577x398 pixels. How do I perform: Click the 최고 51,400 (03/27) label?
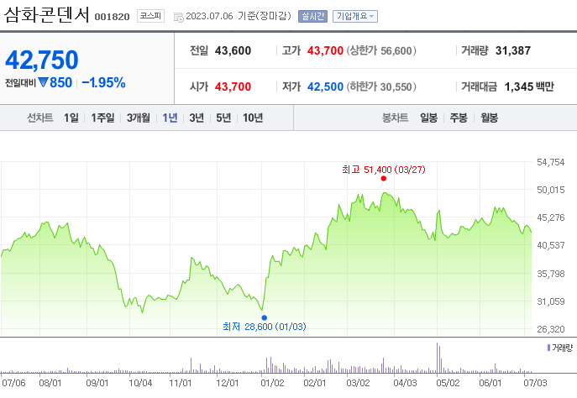[x=384, y=170]
